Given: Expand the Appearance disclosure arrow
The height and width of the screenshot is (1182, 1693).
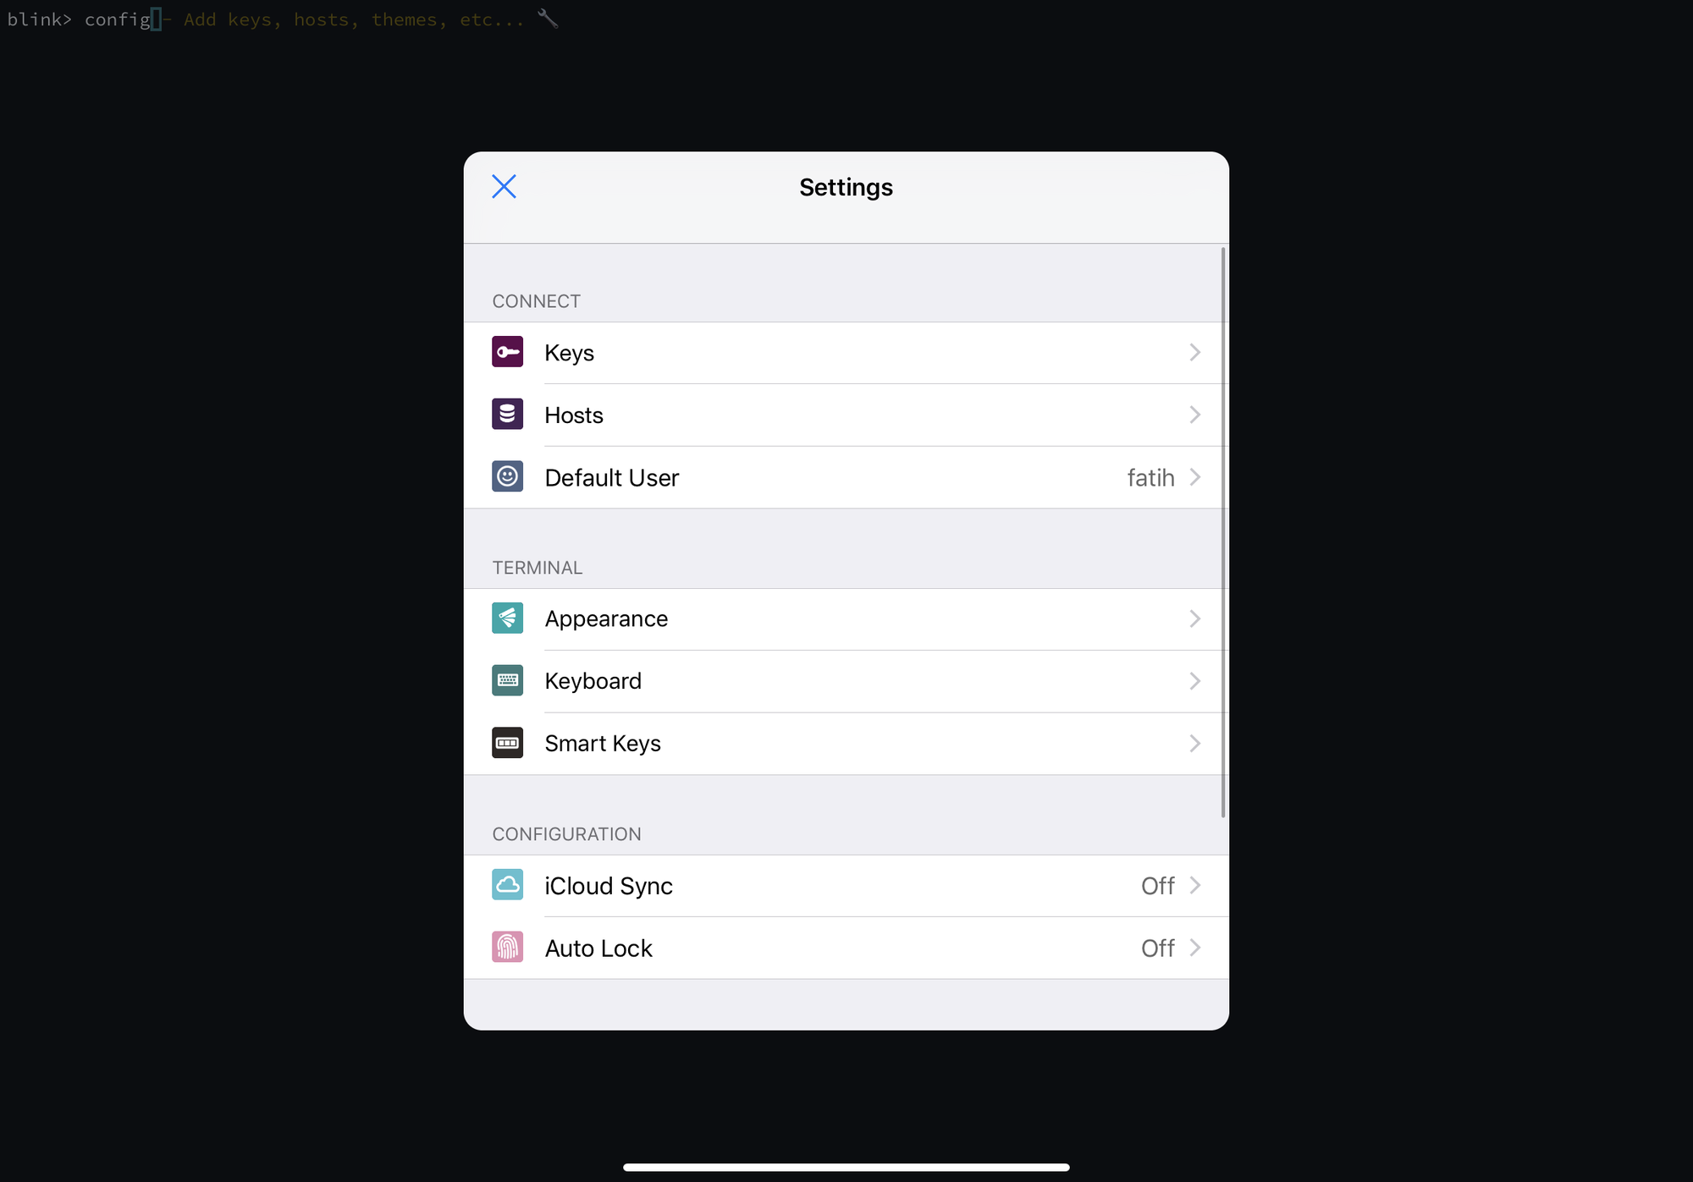Looking at the screenshot, I should click(x=1195, y=618).
